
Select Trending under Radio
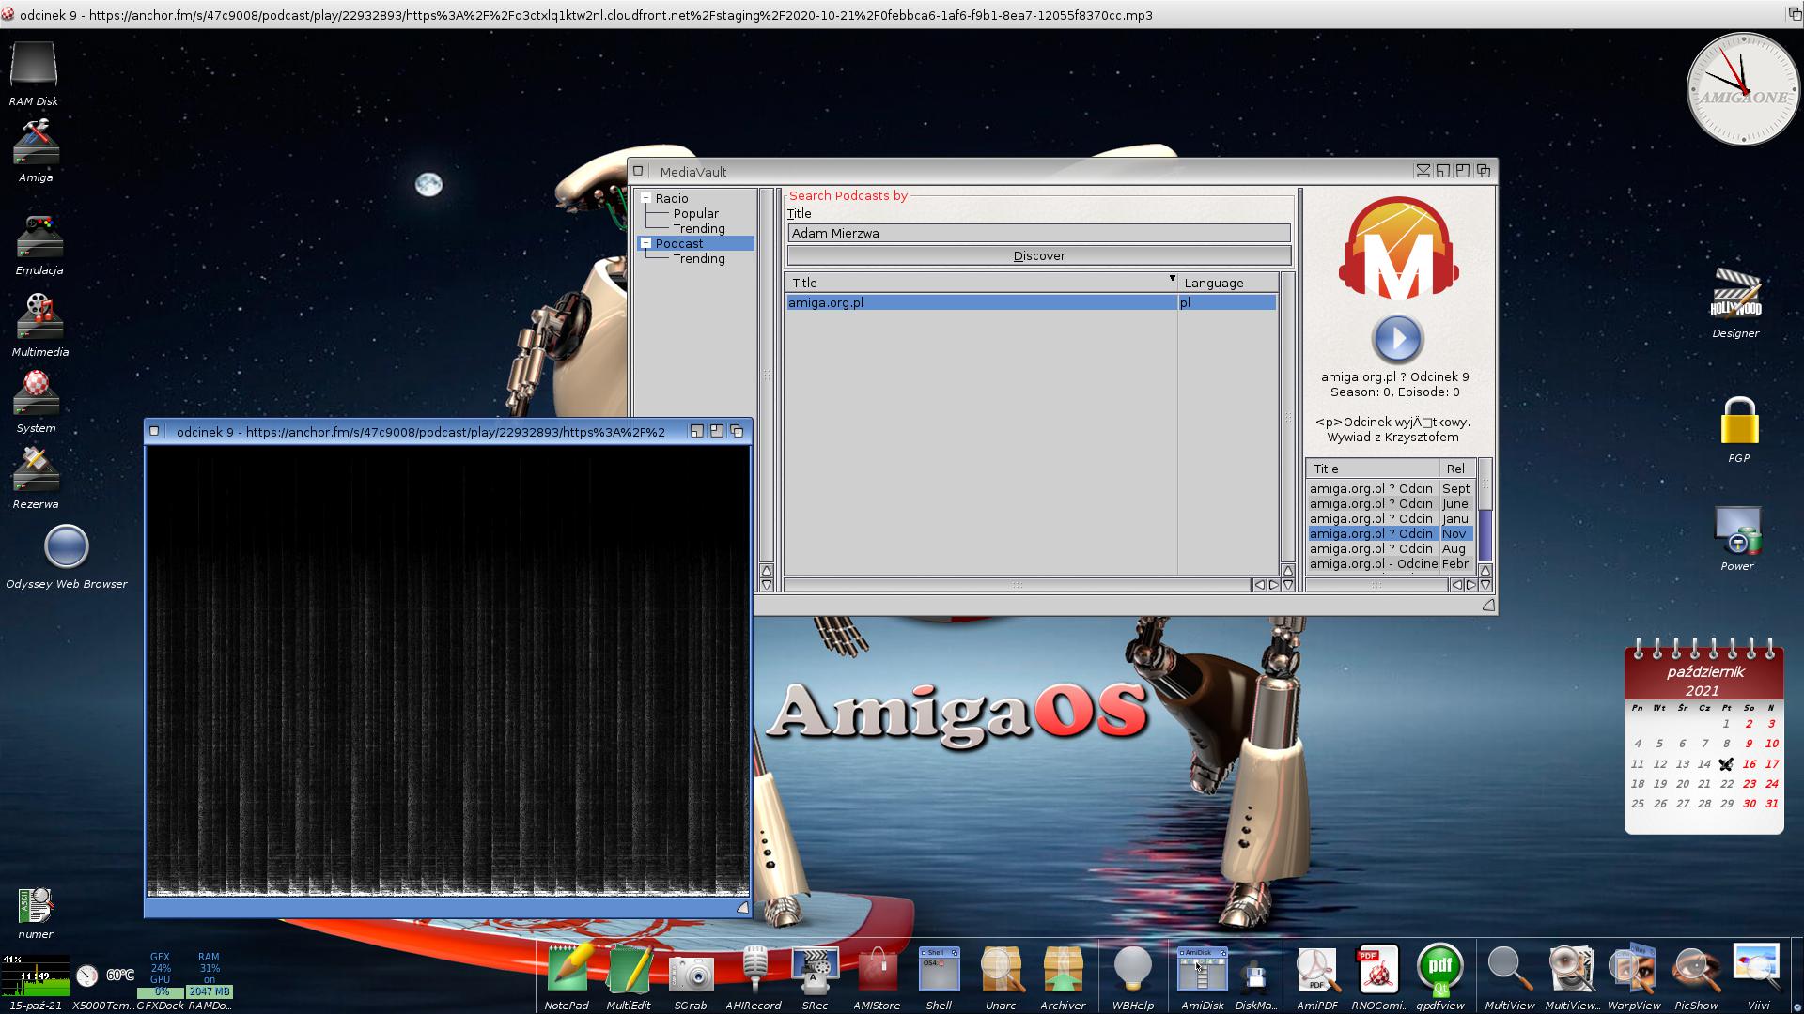(698, 228)
